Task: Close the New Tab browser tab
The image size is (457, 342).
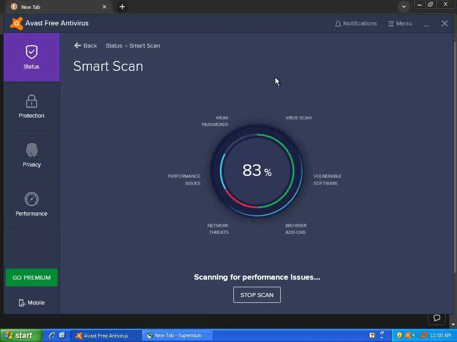Action: coord(104,7)
